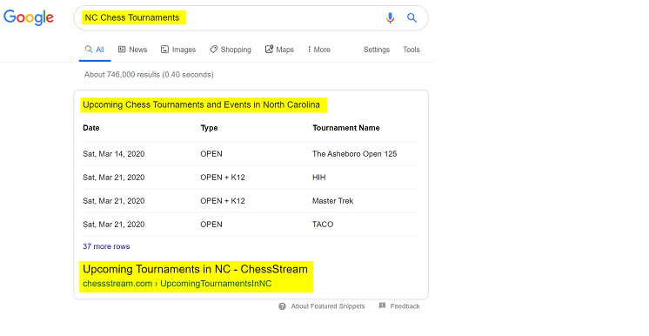Click the Maps tab icon

[x=269, y=50]
